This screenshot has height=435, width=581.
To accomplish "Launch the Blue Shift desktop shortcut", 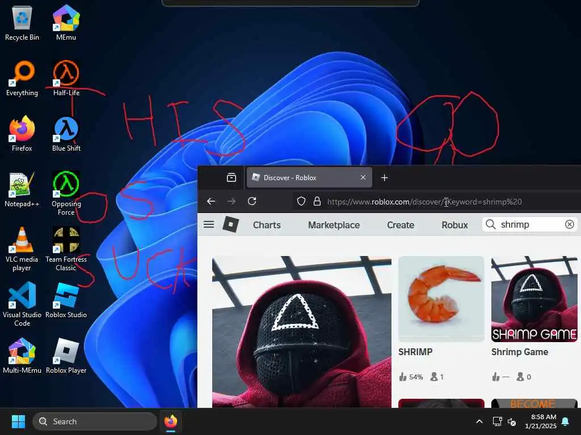I will (66, 134).
